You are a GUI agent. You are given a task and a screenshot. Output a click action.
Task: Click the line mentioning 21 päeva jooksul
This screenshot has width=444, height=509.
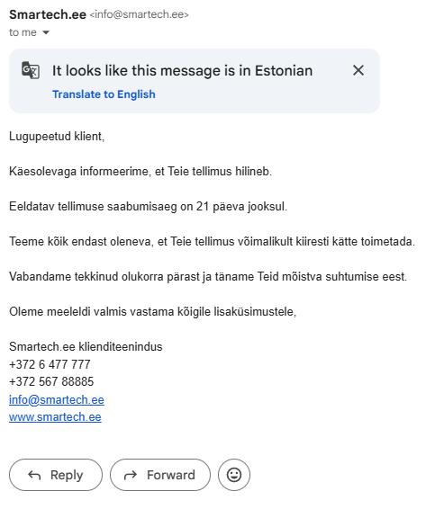pos(149,207)
